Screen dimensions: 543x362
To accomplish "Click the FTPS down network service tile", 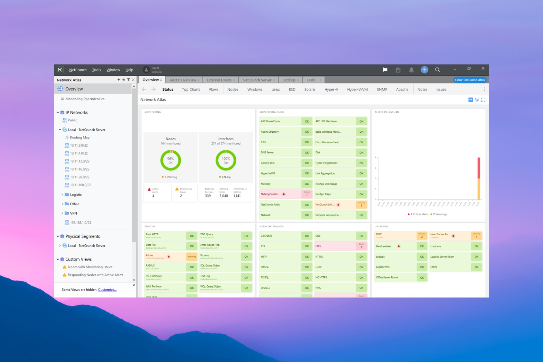I will (x=340, y=246).
